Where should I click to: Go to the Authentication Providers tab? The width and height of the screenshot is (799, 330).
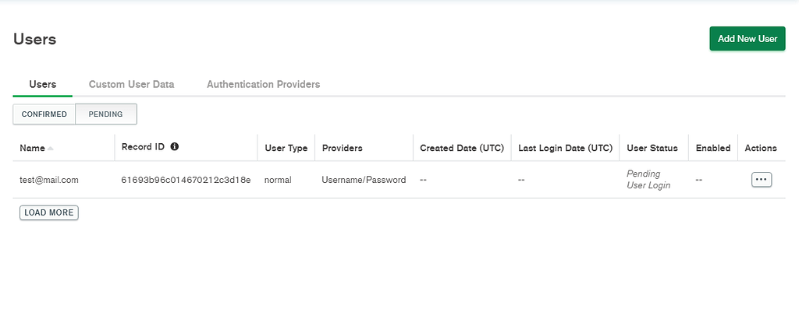point(263,84)
